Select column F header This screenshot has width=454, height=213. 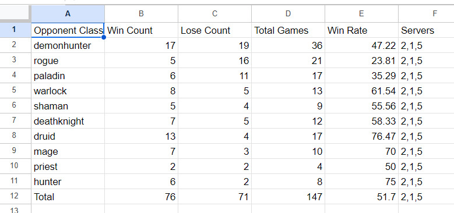click(x=426, y=13)
